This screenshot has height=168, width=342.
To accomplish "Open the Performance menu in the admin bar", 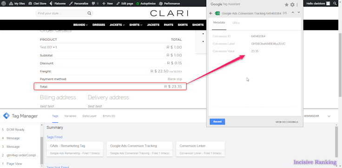I will pos(170,4).
